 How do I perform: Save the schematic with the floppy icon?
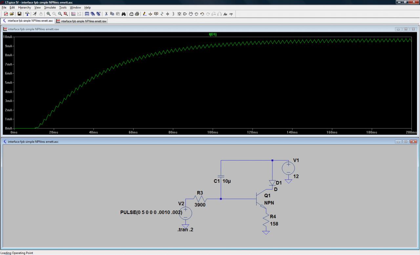tap(19, 14)
